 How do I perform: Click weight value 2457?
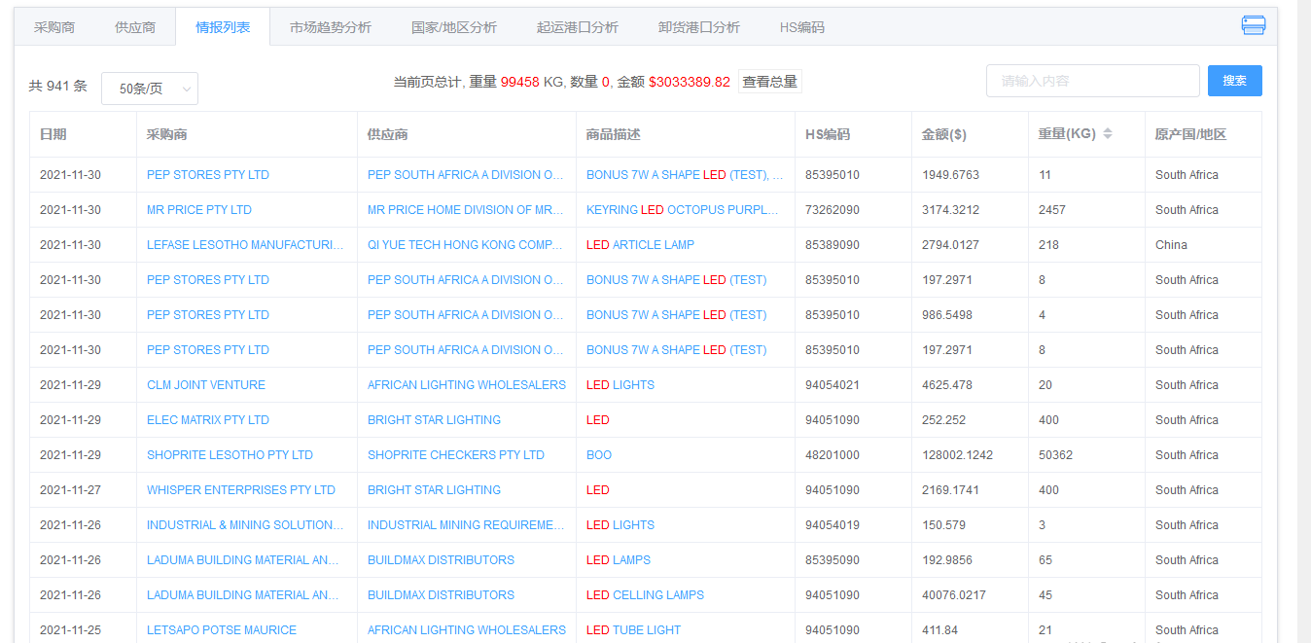[1052, 210]
